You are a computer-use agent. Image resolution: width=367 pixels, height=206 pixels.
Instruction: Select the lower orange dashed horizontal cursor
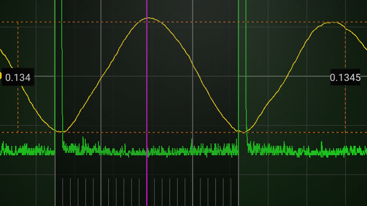141,133
